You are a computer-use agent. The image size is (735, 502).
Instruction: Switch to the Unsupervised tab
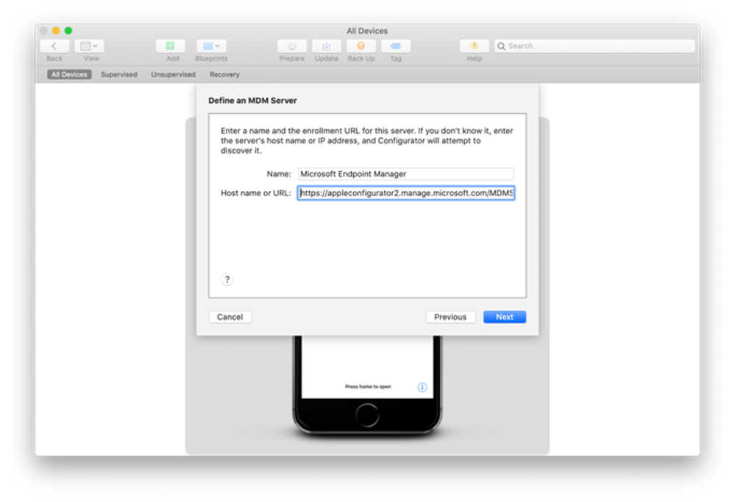point(172,74)
